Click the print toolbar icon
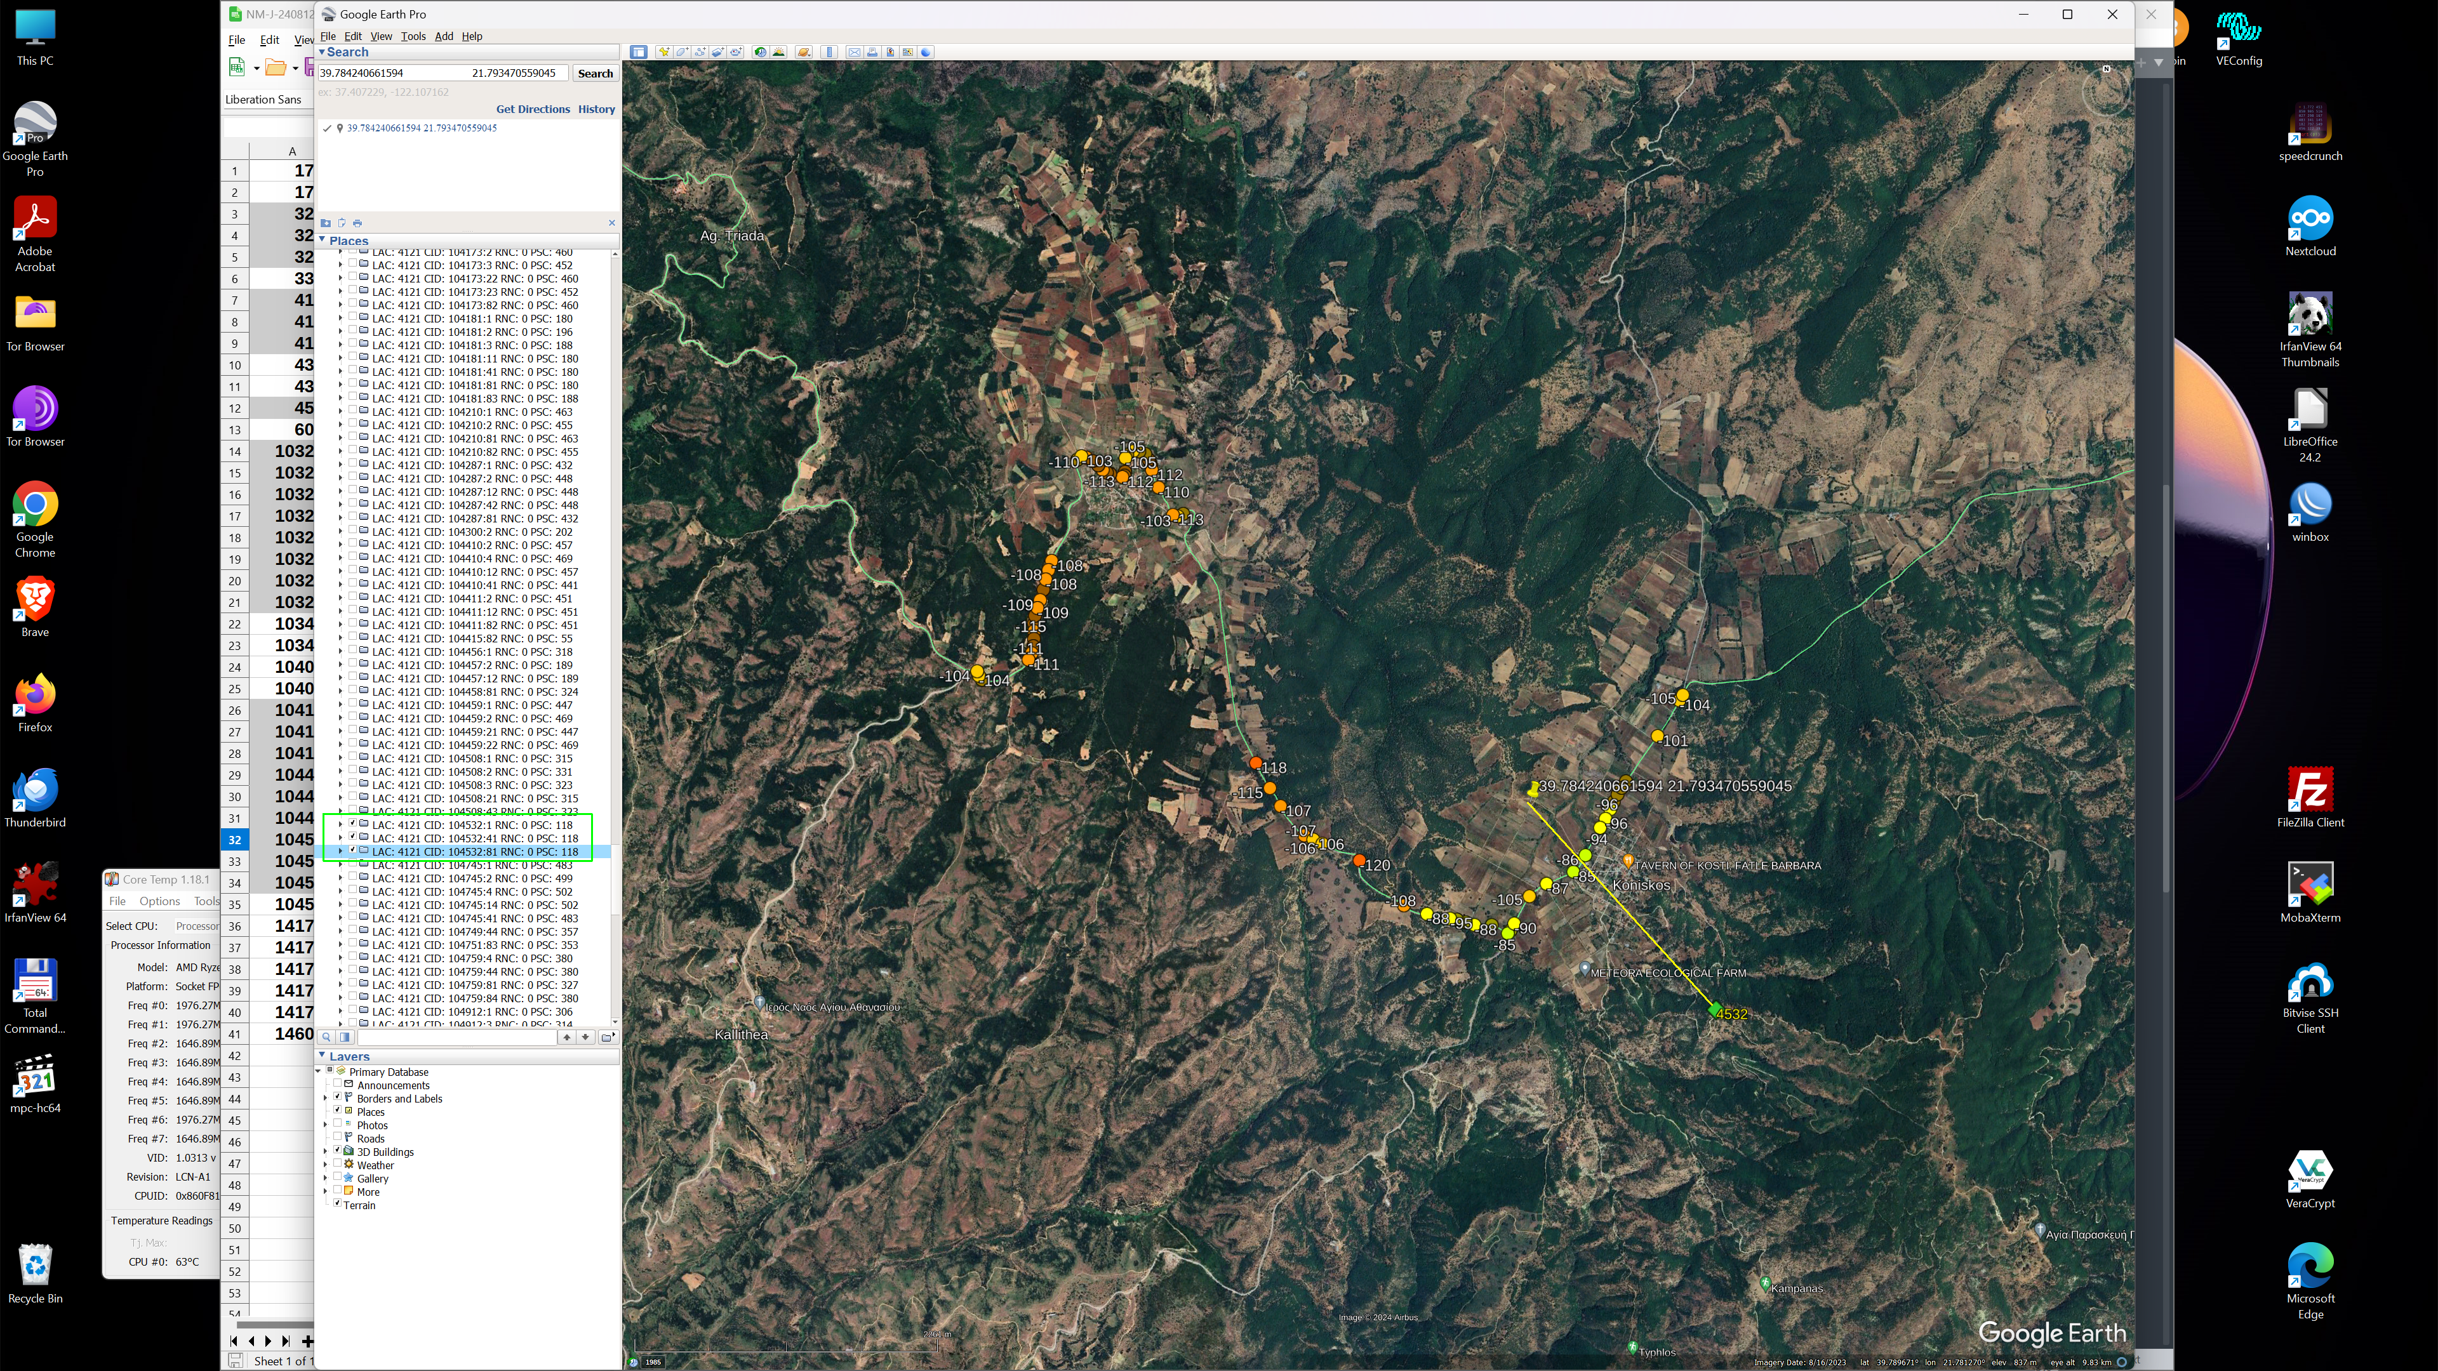The height and width of the screenshot is (1371, 2438). pos(872,52)
